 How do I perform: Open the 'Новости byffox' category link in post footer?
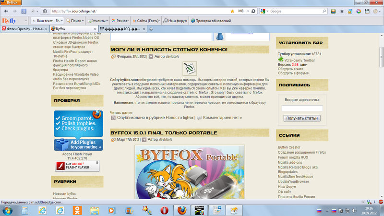(180, 118)
